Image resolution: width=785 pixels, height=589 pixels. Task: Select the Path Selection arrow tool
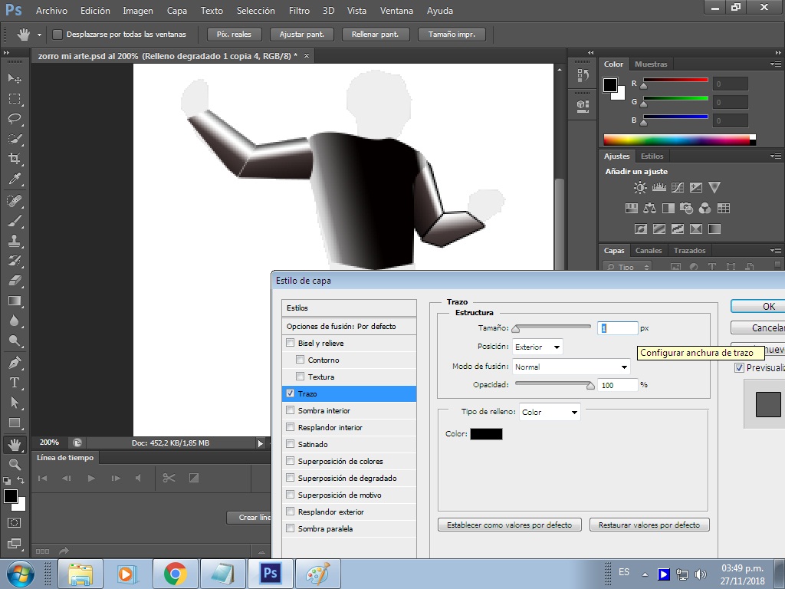click(15, 403)
